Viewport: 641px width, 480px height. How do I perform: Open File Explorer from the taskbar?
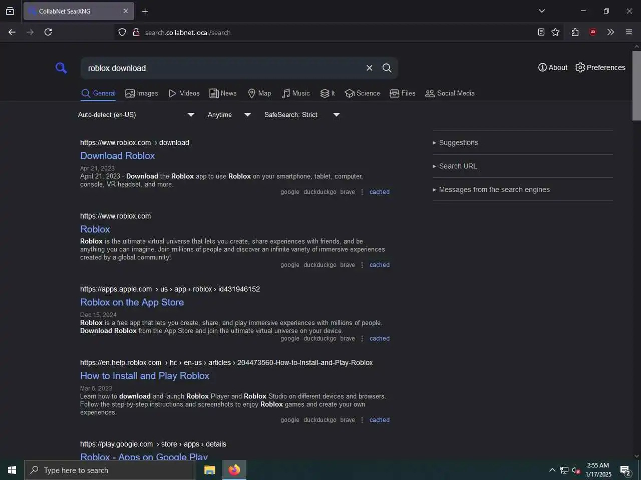pos(210,470)
